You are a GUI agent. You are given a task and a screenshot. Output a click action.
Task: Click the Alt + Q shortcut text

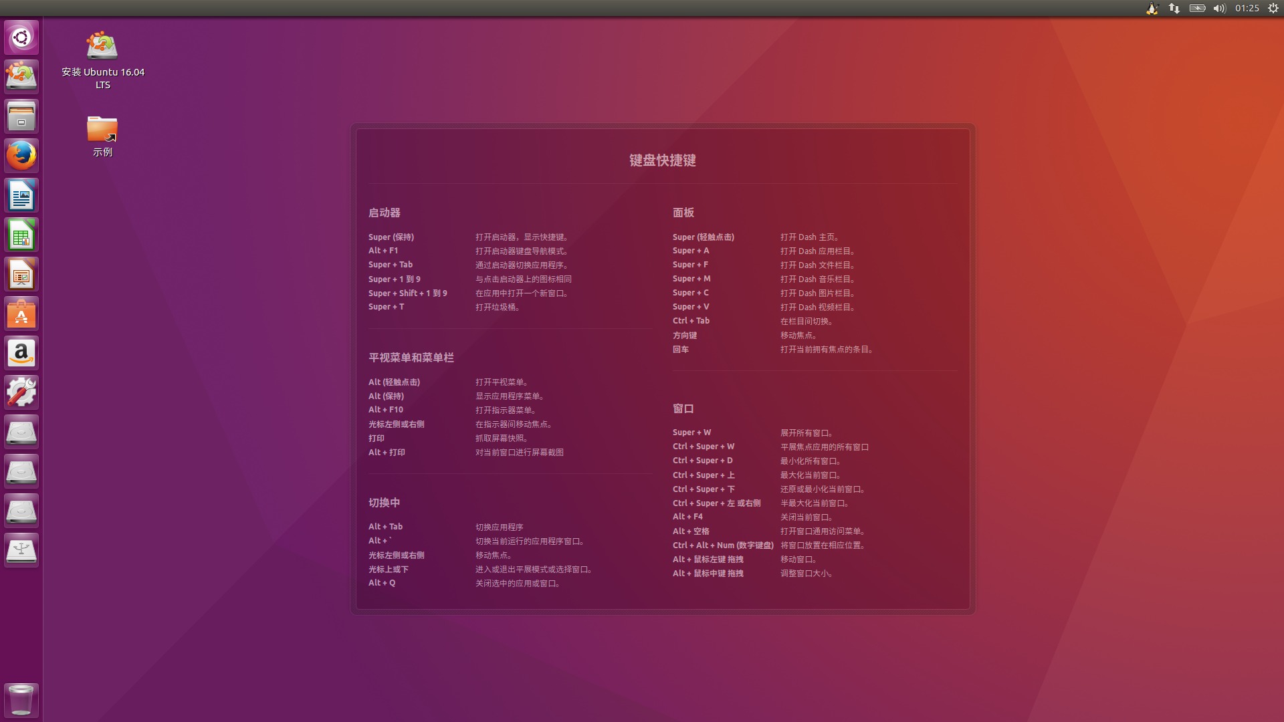coord(382,583)
